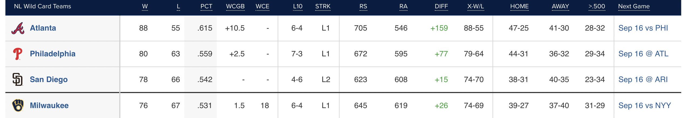Open the Milwaukee team name link
The image size is (682, 118).
pos(49,105)
